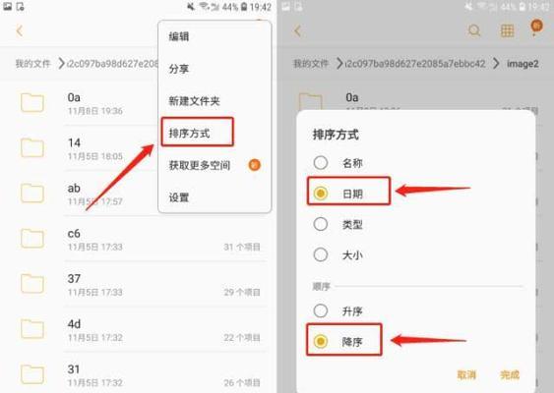Tap breadcrumb chevron before image2
Viewport: 554px width, 393px height.
coord(496,64)
